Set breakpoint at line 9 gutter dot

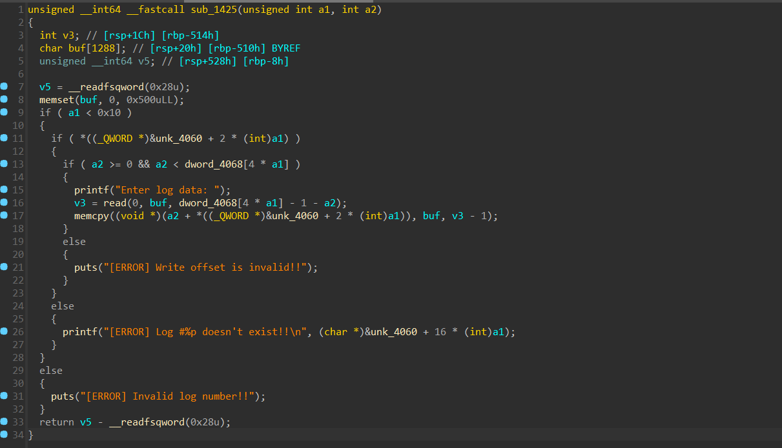point(5,113)
